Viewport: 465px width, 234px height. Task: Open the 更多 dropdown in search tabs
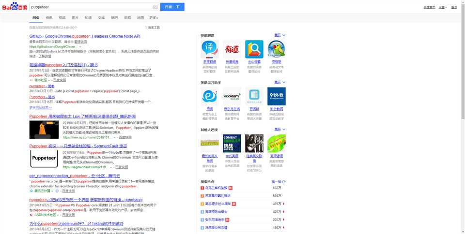coord(154,18)
